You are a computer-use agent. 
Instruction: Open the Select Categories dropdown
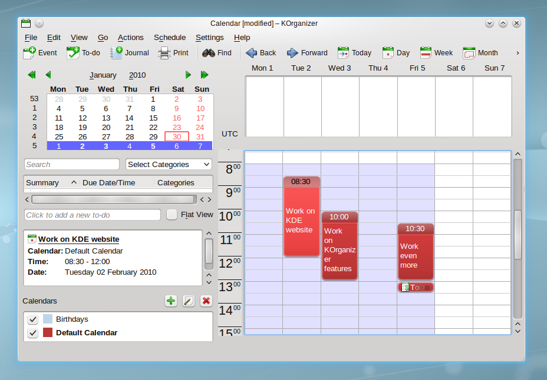(x=169, y=164)
